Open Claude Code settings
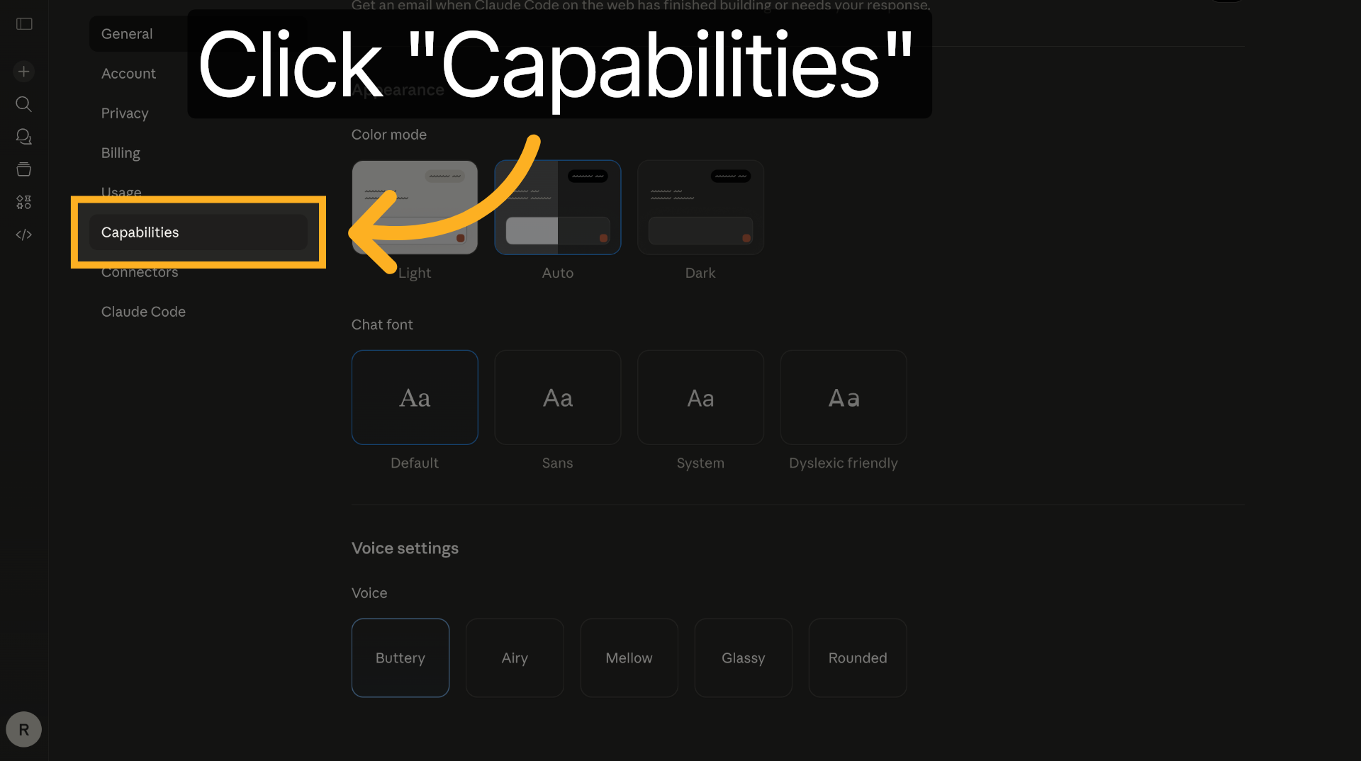The image size is (1361, 761). (143, 311)
